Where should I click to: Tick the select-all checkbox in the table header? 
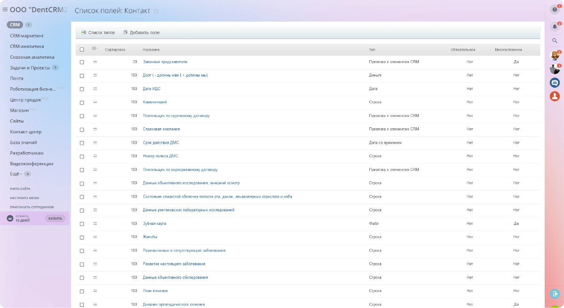tap(82, 49)
